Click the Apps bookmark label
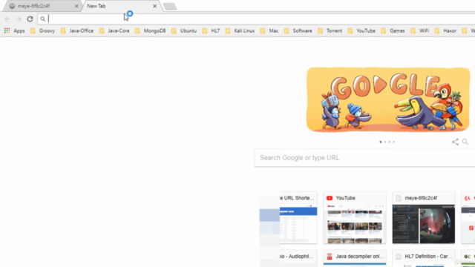Viewport: 475px width, 267px height. 19,31
